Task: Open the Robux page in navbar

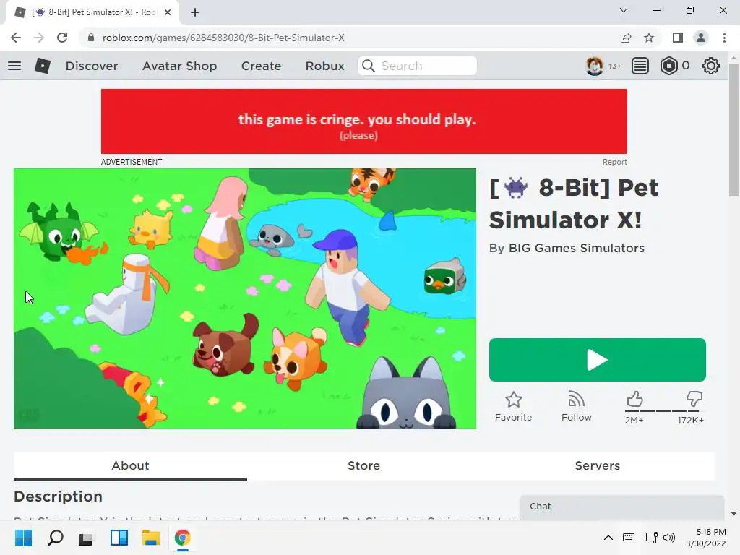Action: click(324, 66)
